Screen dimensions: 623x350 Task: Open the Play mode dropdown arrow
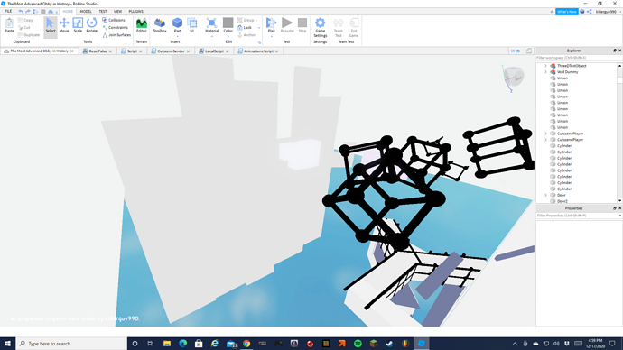[272, 36]
